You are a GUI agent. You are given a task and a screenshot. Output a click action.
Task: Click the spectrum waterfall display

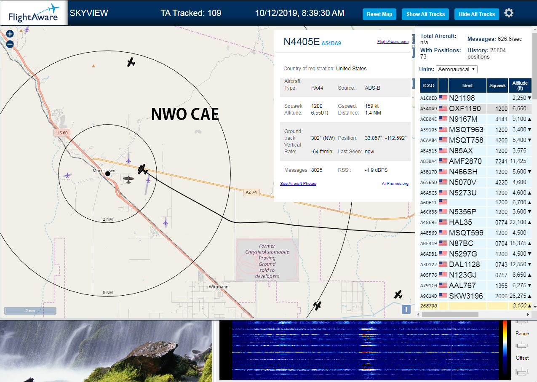coord(364,350)
